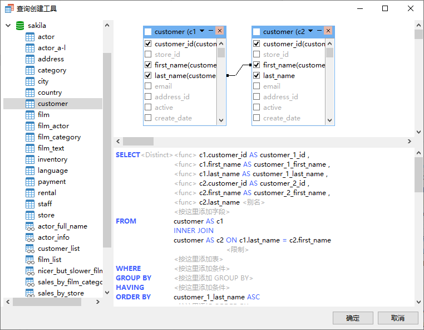Click down arrow in c2 field list scrollbar
The height and width of the screenshot is (330, 424).
point(329,120)
